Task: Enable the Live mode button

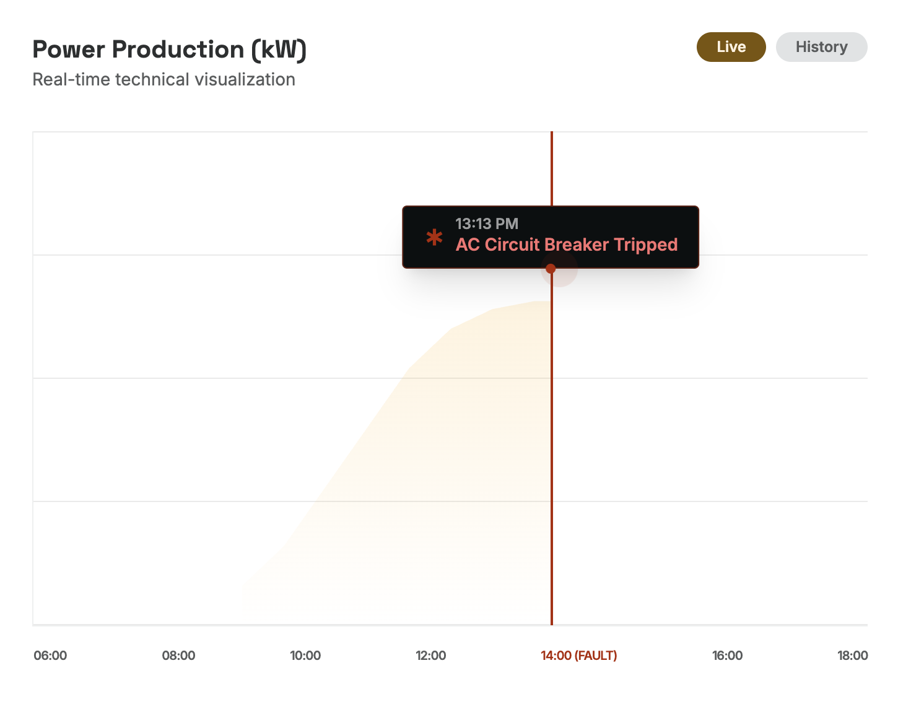Action: [731, 46]
